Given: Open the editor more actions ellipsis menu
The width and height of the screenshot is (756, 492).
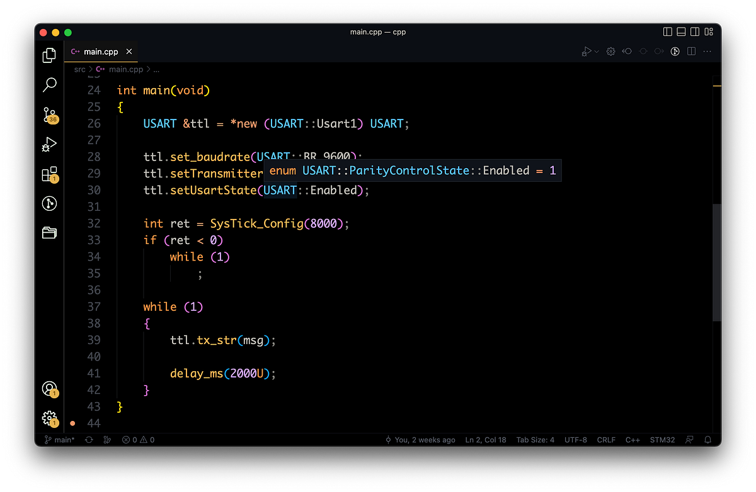Looking at the screenshot, I should (706, 51).
